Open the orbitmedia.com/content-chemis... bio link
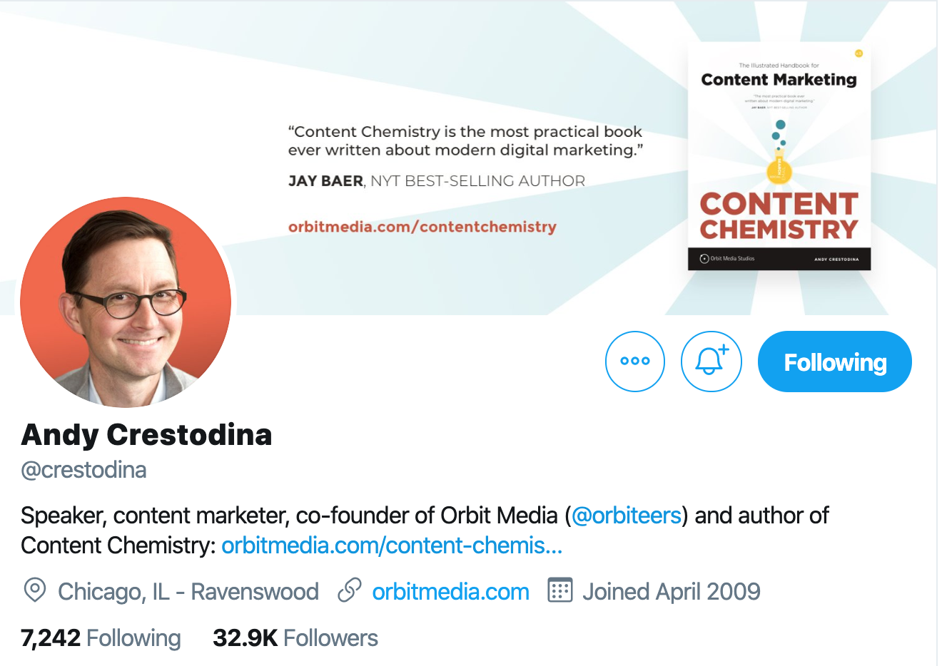 391,545
